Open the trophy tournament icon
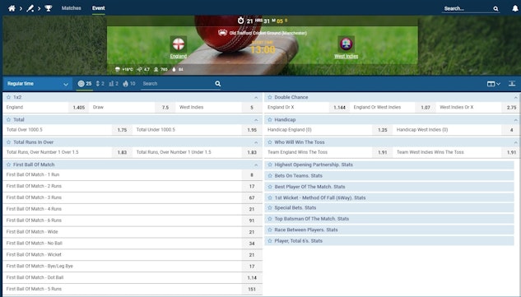Image resolution: width=521 pixels, height=297 pixels. point(49,8)
